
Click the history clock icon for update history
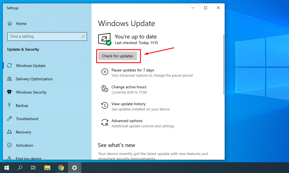(105, 105)
